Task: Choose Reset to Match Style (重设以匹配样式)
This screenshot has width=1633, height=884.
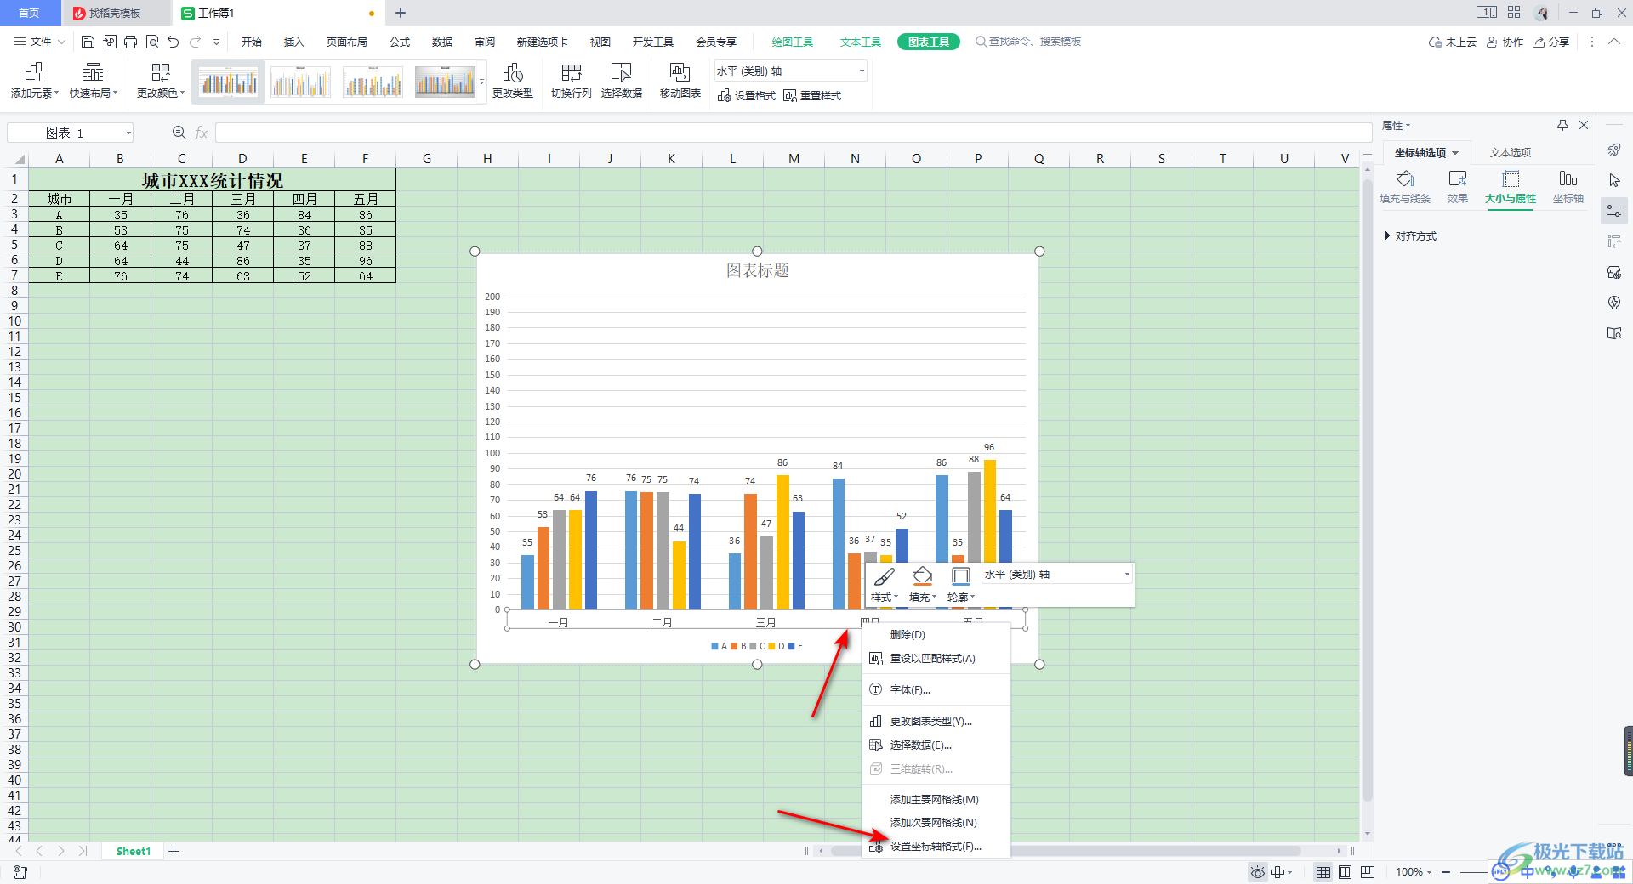Action: [936, 659]
